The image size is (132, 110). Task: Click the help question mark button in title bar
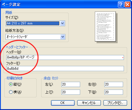(x=121, y=4)
